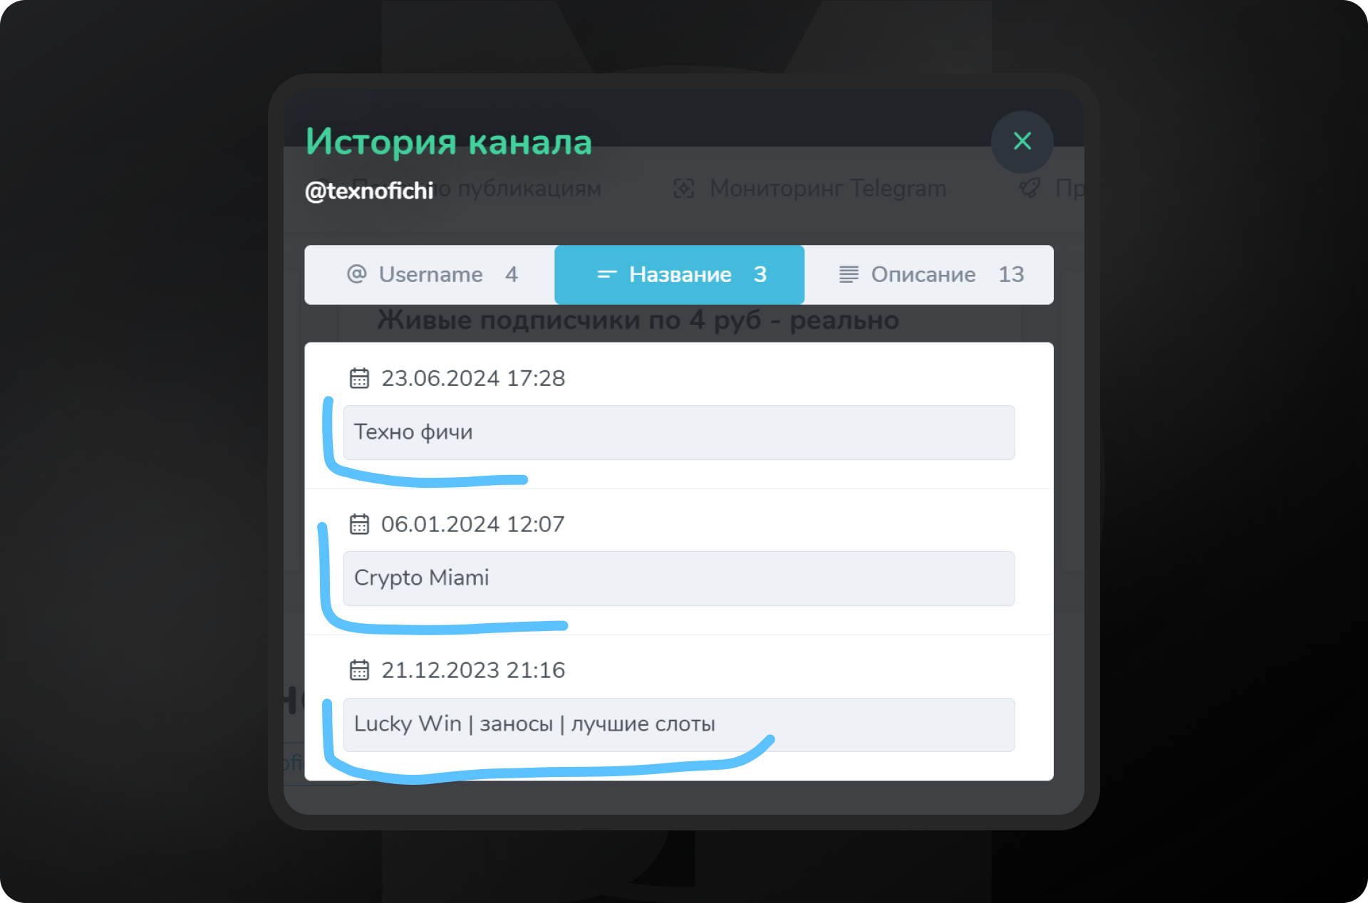Click calendar icon next to 06.01.2024

359,524
